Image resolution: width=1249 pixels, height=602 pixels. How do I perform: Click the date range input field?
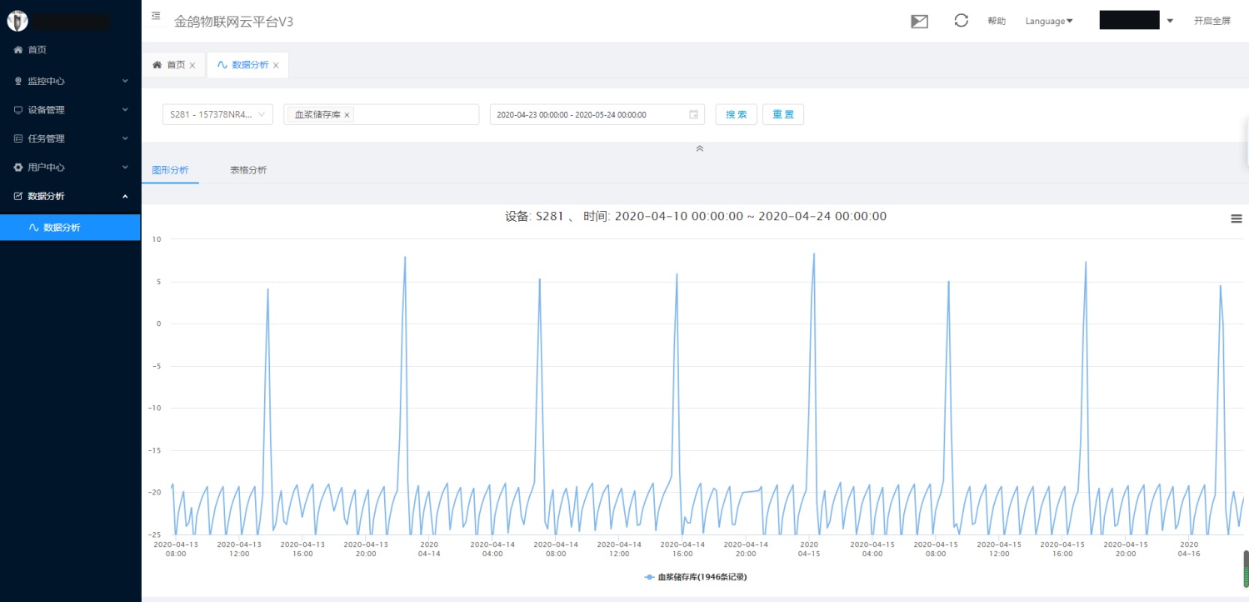(588, 115)
